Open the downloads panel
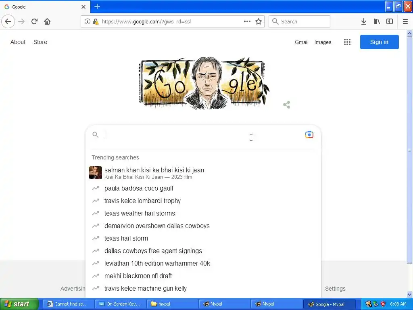This screenshot has height=310, width=413. click(x=364, y=21)
